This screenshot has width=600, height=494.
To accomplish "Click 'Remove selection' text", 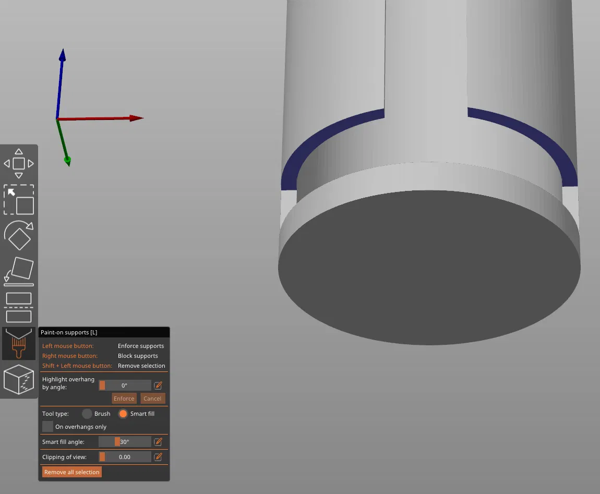I will 141,366.
